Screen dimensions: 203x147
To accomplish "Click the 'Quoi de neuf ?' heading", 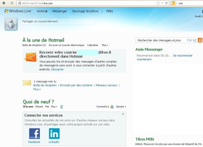I will (x=39, y=102).
